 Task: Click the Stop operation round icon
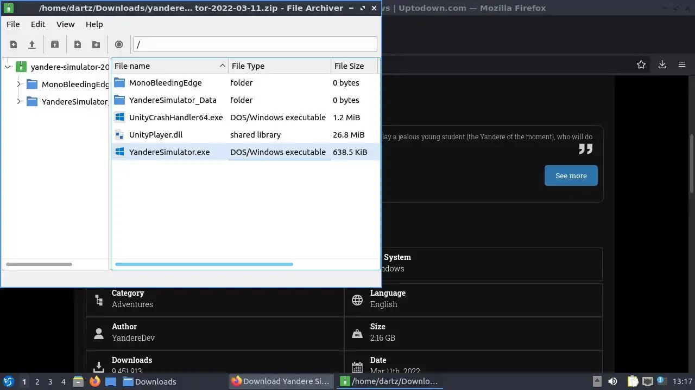click(119, 44)
